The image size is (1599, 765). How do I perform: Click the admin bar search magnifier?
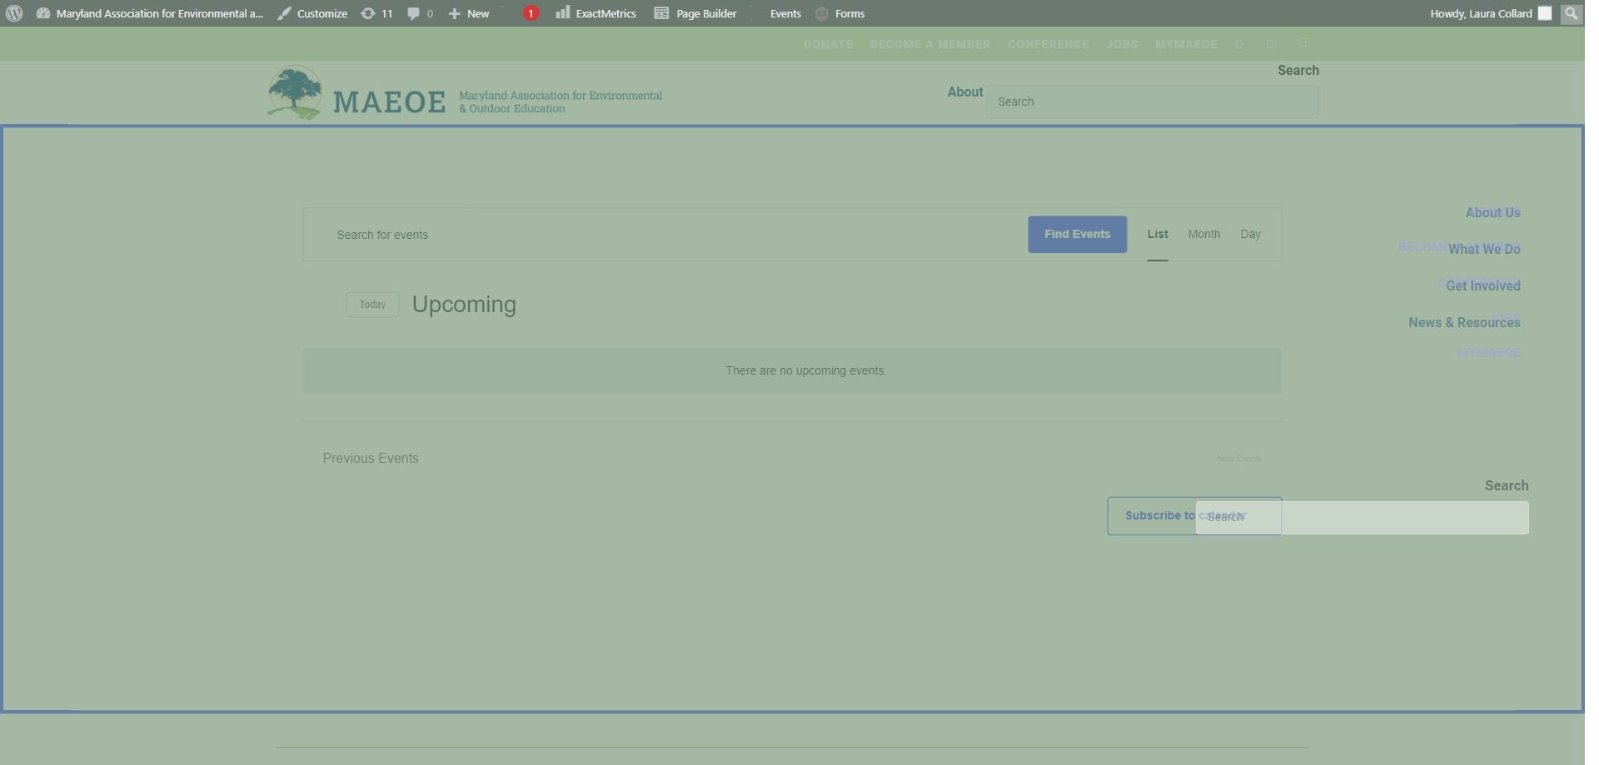pos(1571,13)
